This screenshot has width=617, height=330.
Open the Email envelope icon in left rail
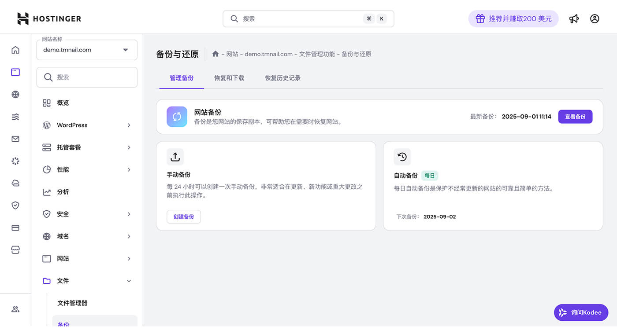(x=15, y=139)
